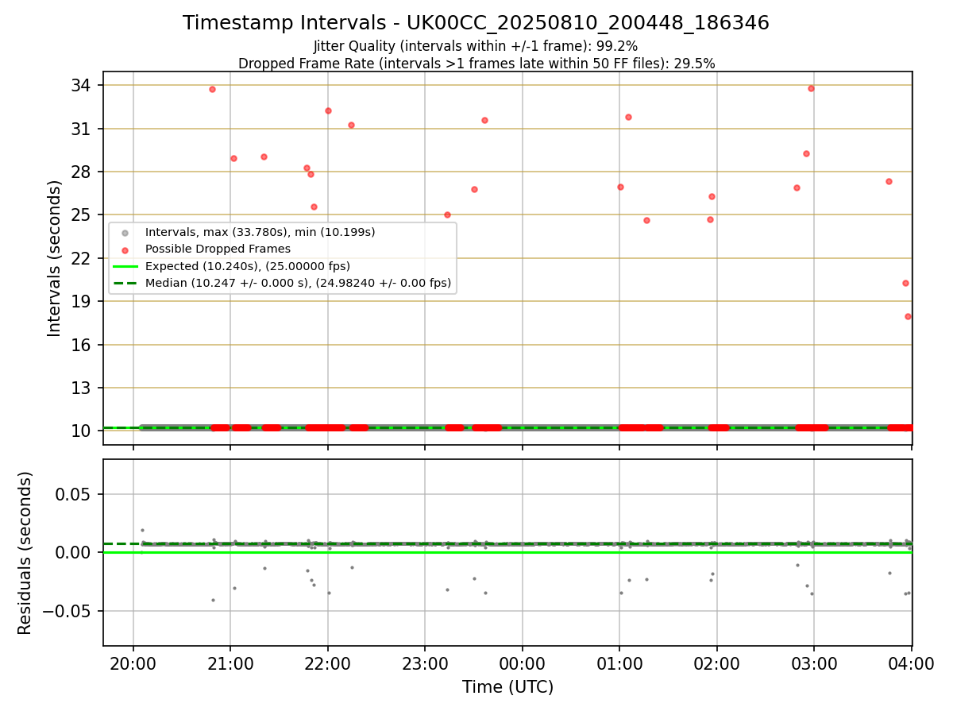Select the 'Dropped Frame Rate' subtitle line showing 29.5%
The height and width of the screenshot is (715, 953).
pyautogui.click(x=476, y=63)
